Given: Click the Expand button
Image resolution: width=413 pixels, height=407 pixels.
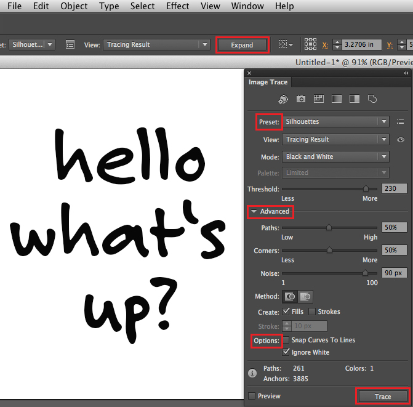Looking at the screenshot, I should pos(242,45).
